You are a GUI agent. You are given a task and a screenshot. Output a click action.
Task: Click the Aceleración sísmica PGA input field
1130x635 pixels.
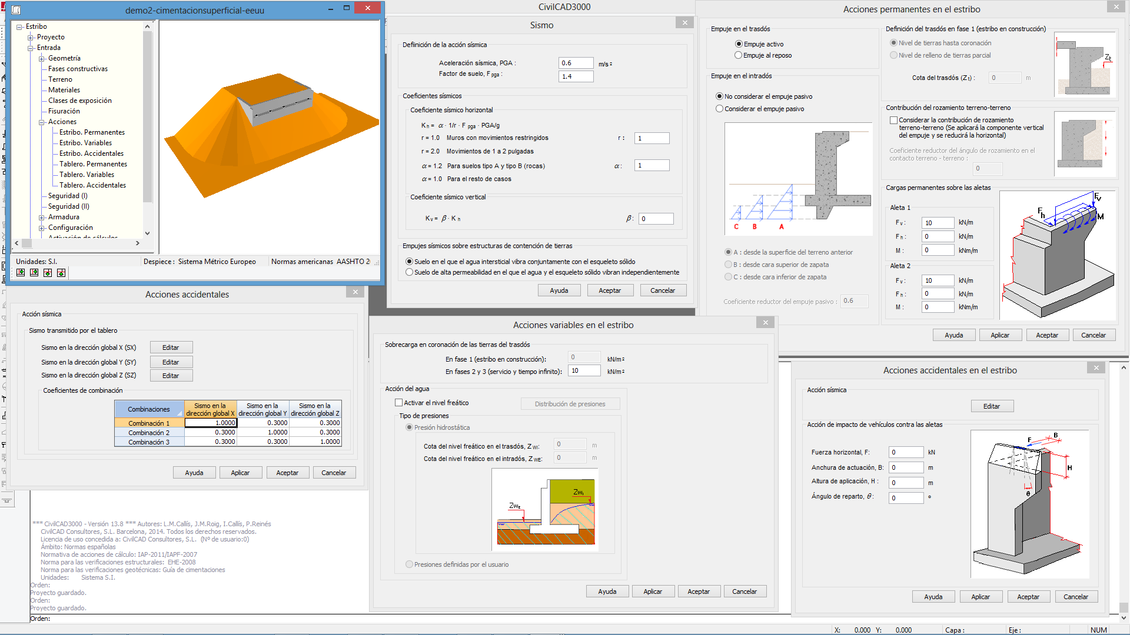(575, 63)
